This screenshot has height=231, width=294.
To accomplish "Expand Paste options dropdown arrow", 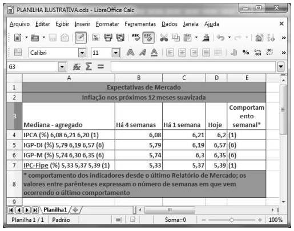I will coord(196,37).
